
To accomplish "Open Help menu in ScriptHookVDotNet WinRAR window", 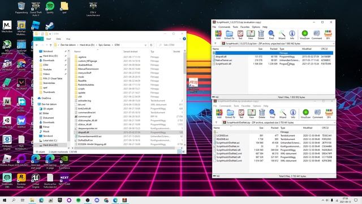I will click(x=266, y=106).
